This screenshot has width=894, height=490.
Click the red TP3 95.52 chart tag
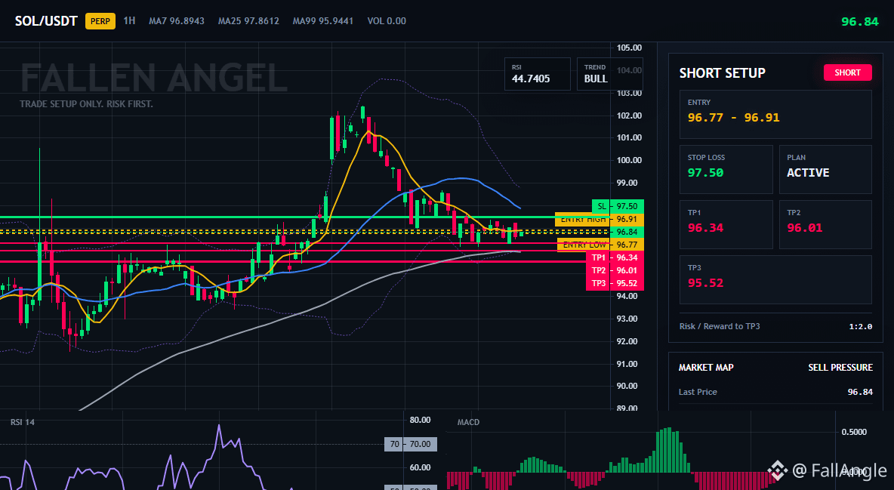(x=615, y=283)
